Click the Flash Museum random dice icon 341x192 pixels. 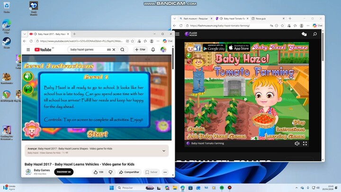304,34
